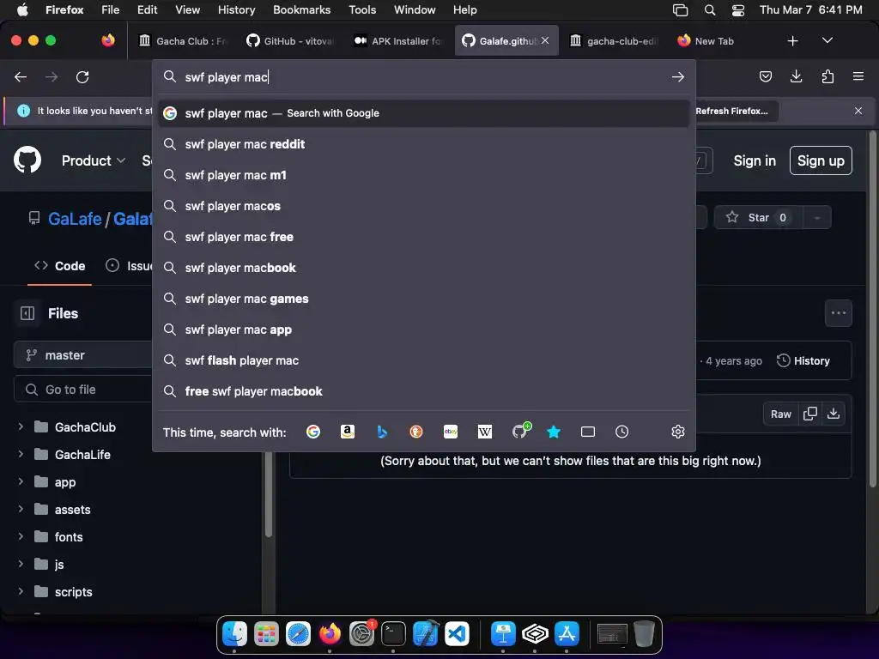Viewport: 879px width, 659px height.
Task: Search this time with DuckDuckGo icon
Action: 416,432
